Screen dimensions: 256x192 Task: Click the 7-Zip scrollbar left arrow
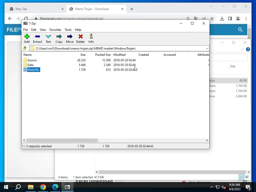tap(24, 140)
